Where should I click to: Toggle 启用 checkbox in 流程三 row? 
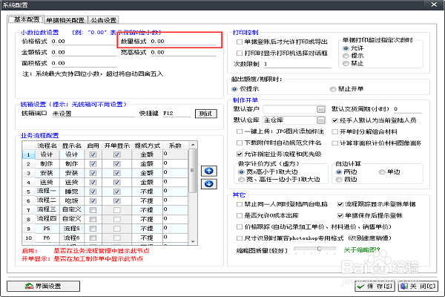[x=93, y=210]
